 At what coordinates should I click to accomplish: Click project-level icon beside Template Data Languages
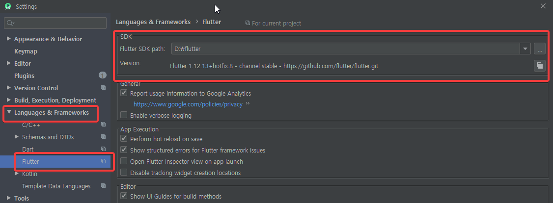(x=103, y=186)
